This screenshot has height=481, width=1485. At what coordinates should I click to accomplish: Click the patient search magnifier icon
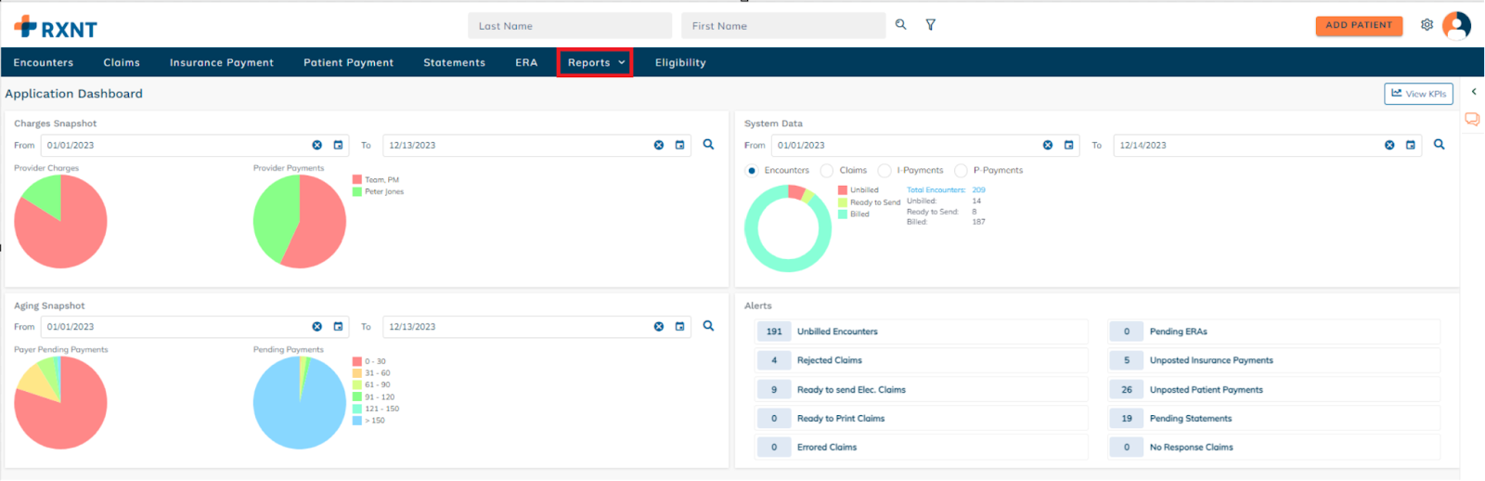900,25
